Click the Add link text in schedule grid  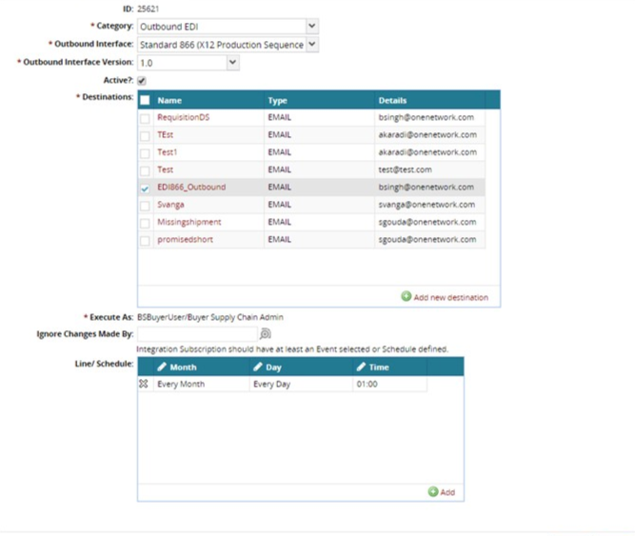[447, 492]
